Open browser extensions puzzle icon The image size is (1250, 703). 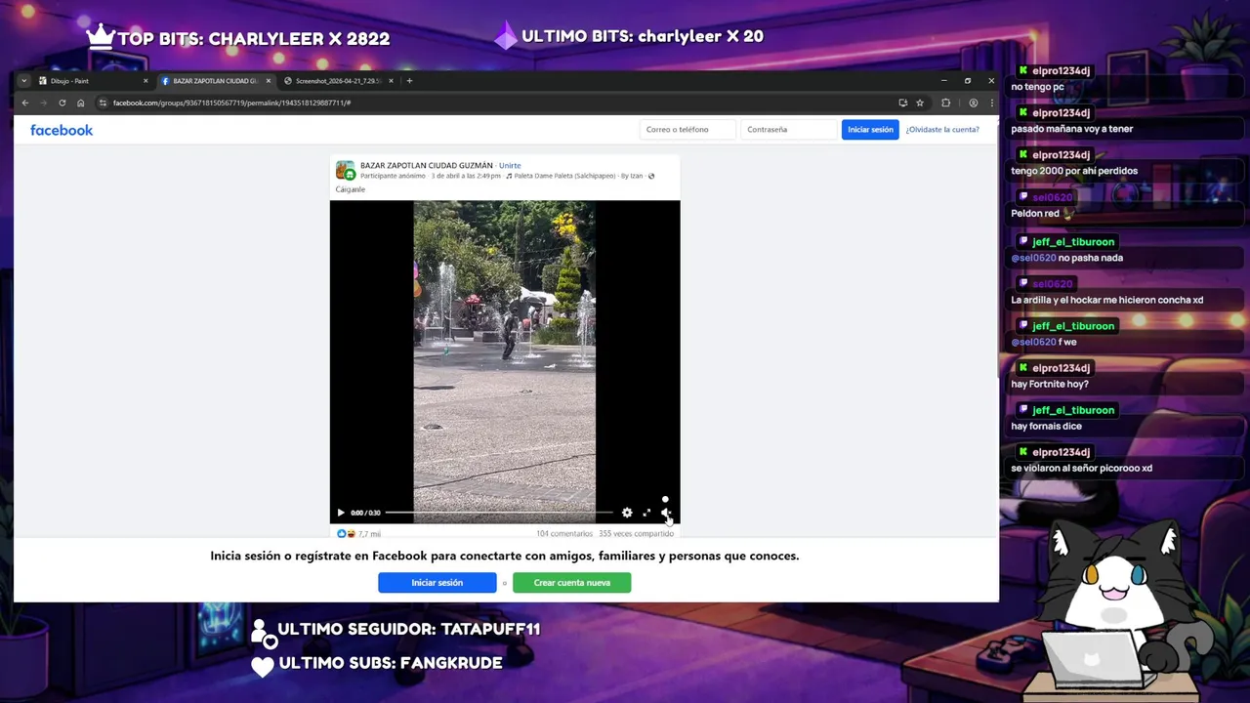pyautogui.click(x=945, y=103)
